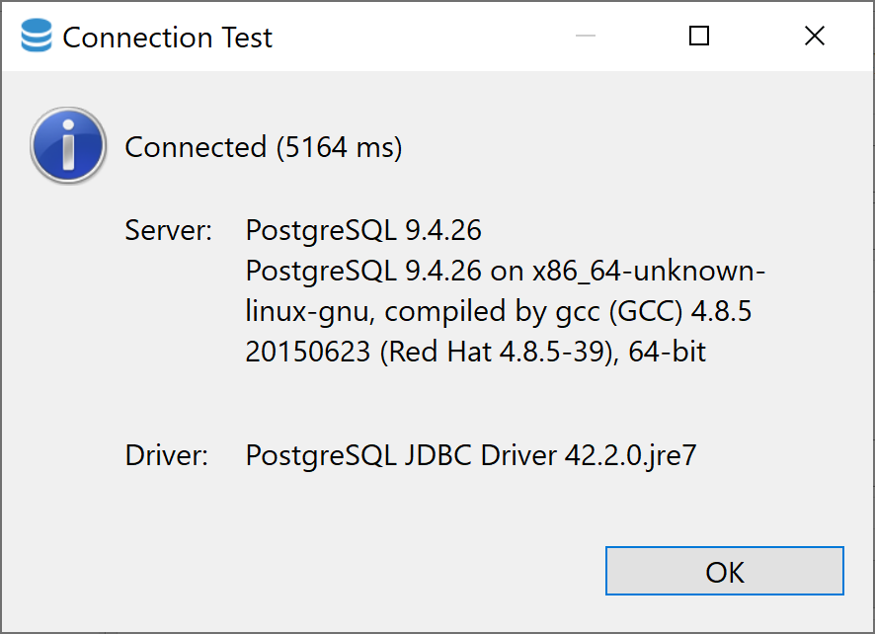
Task: Click the 'i' glyph inside the info badge
Action: (66, 148)
